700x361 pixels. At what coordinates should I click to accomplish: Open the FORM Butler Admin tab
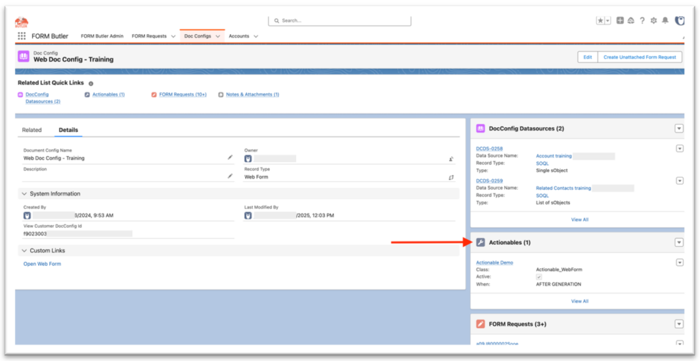tap(102, 36)
